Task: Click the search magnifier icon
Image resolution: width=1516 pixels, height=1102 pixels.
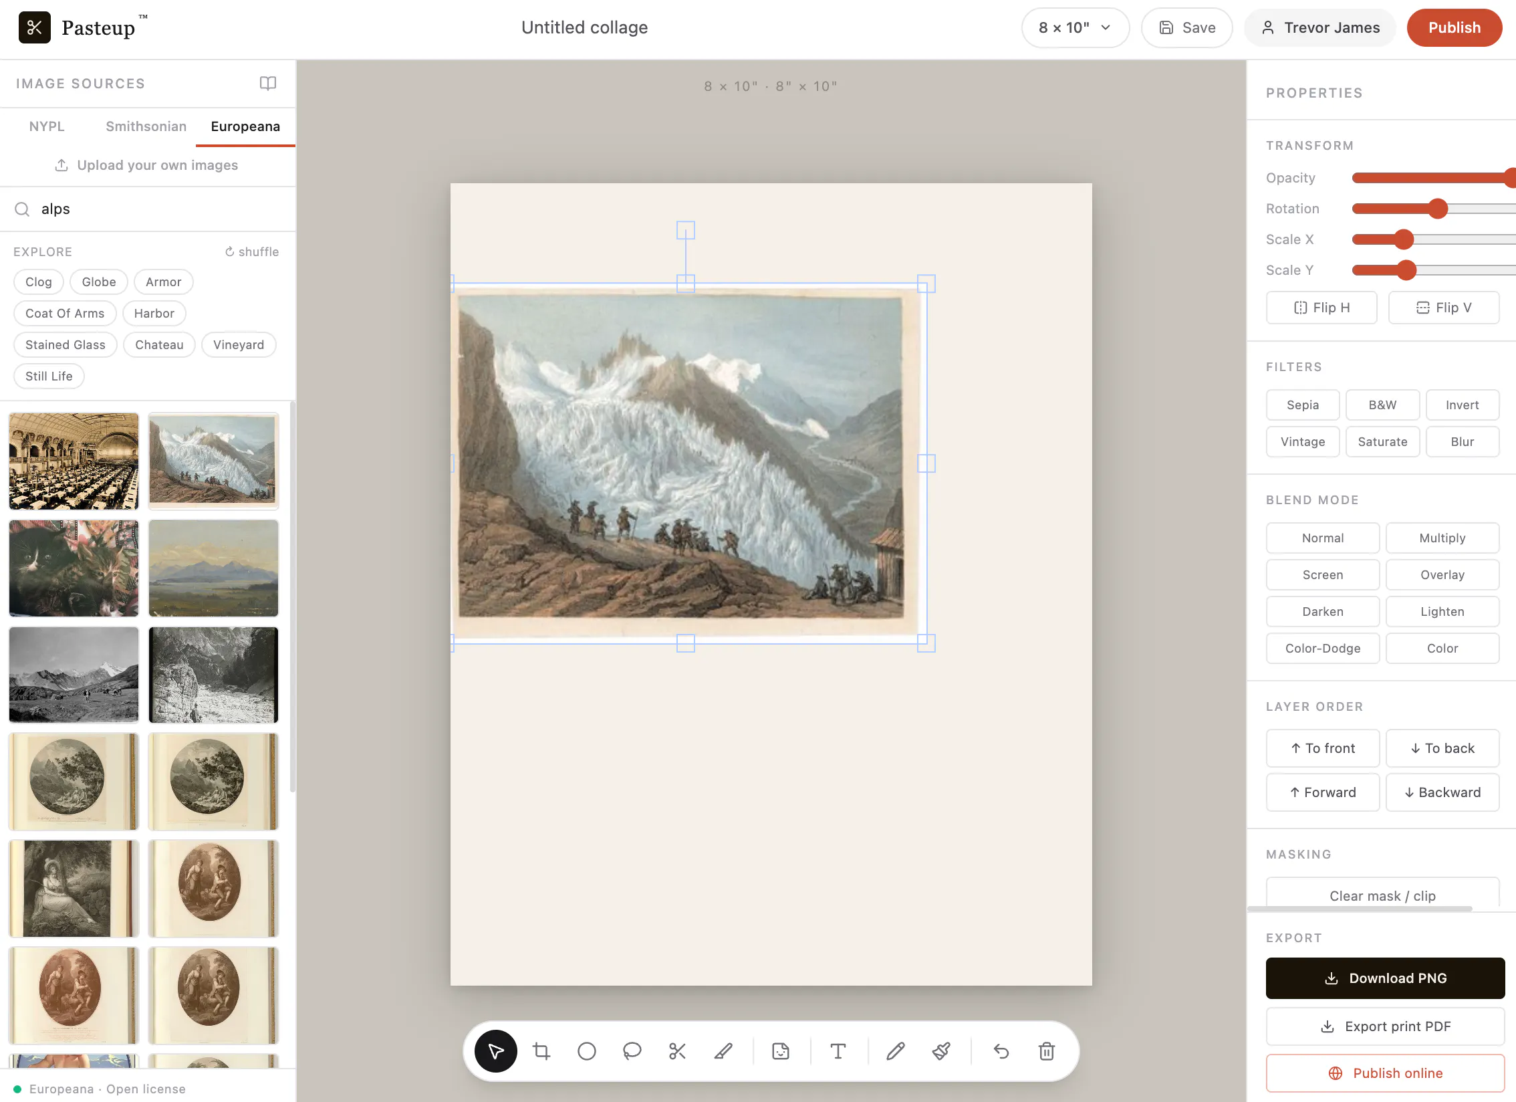Action: coord(22,209)
